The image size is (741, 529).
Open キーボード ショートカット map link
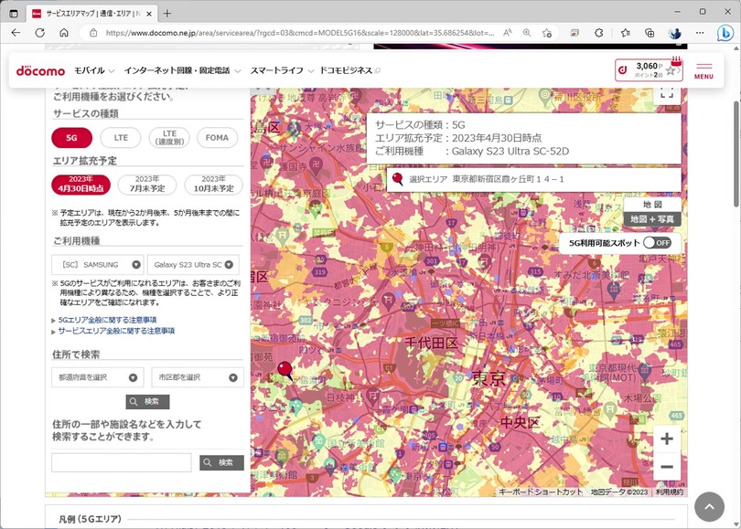(541, 492)
